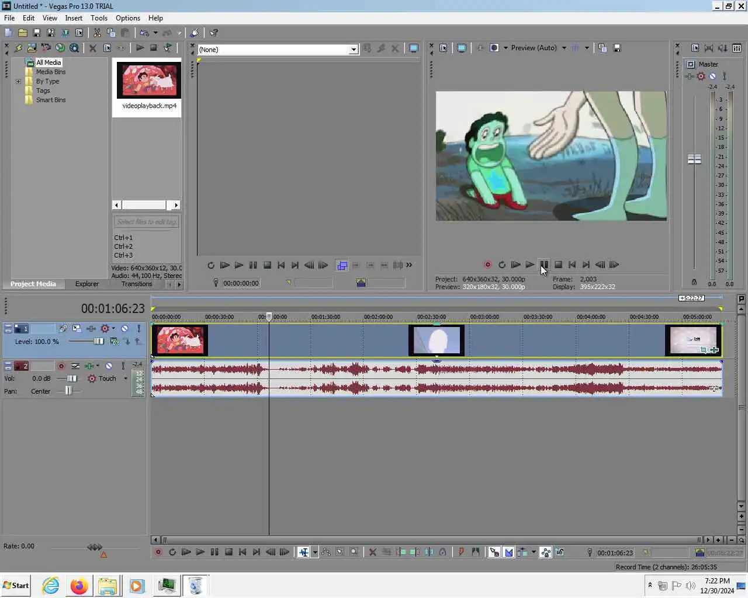The height and width of the screenshot is (598, 748).
Task: Click the track 1 Level slider handle
Action: pos(99,342)
